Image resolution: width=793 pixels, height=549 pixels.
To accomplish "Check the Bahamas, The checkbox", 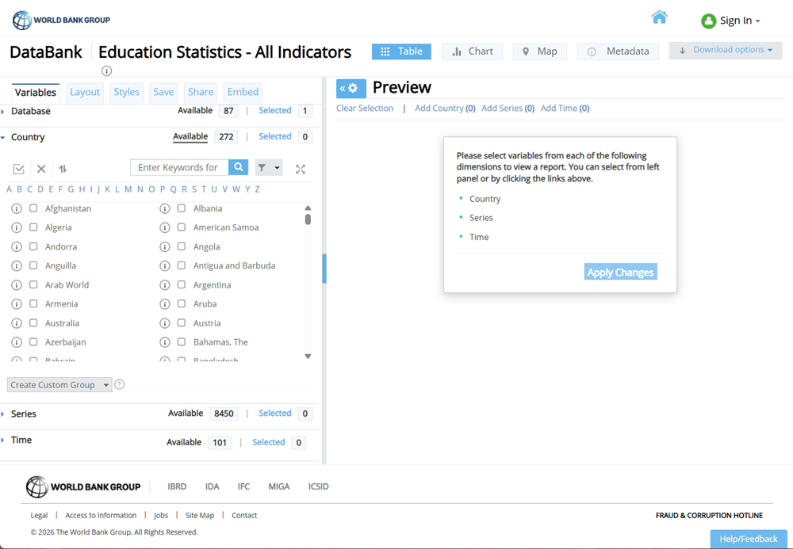I will click(182, 342).
